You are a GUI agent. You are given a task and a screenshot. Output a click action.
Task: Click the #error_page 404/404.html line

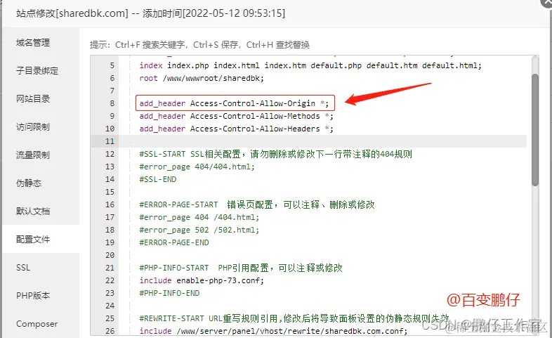[x=197, y=167]
